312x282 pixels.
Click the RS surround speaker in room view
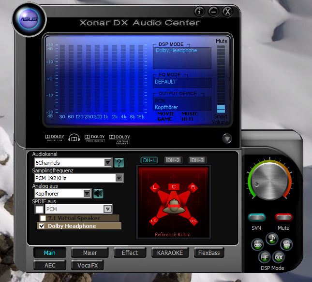(x=193, y=221)
